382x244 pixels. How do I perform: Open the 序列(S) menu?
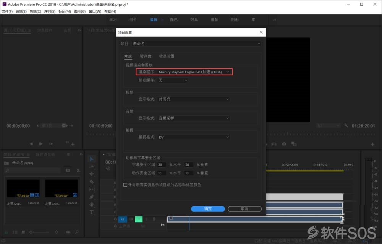50,11
